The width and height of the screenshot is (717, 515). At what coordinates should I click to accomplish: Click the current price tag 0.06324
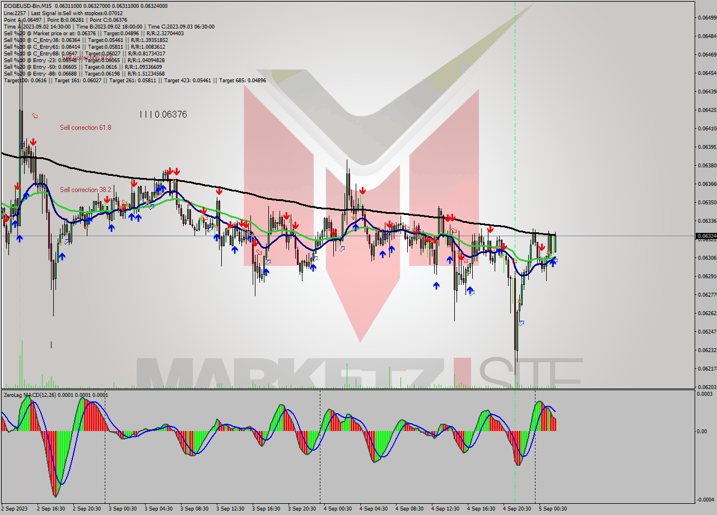(705, 236)
